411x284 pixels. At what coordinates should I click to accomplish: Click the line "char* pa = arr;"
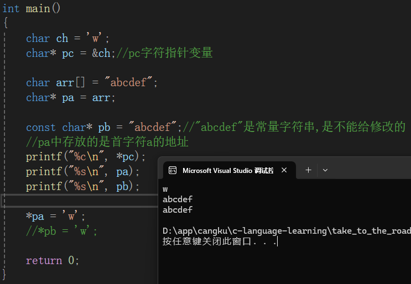[70, 98]
